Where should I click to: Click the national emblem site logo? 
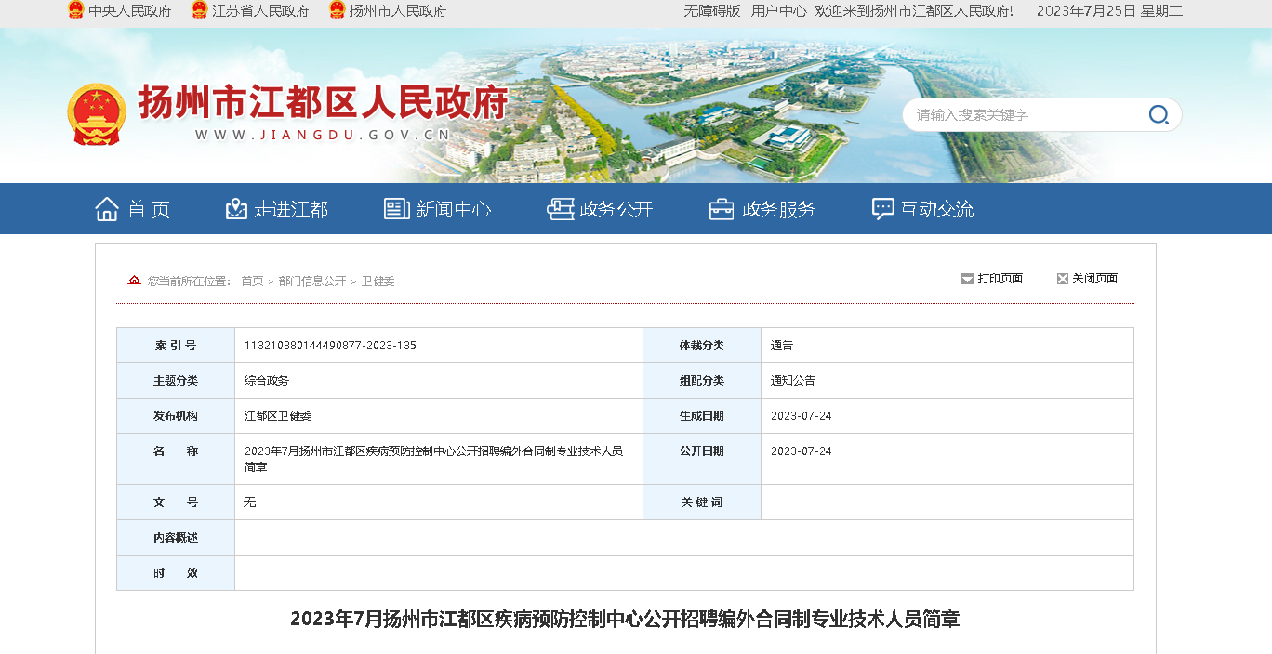[97, 114]
